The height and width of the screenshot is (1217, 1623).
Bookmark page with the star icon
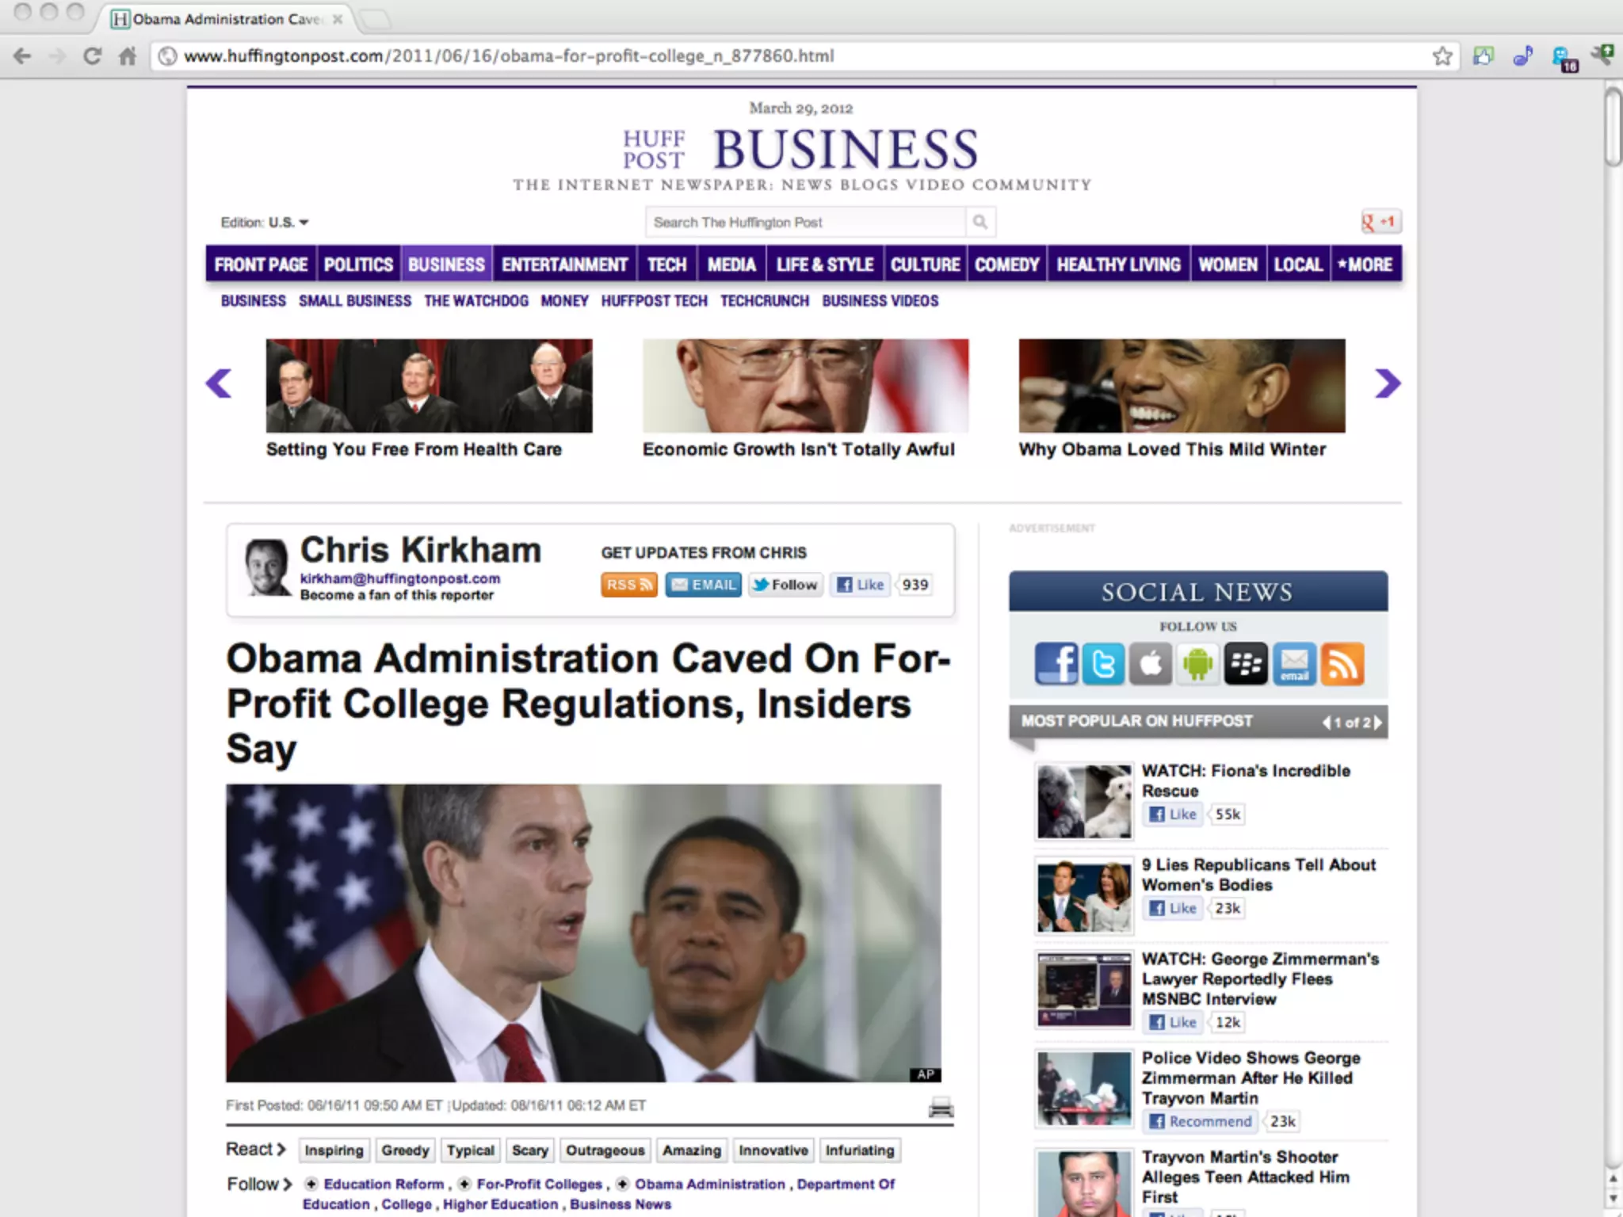point(1442,56)
